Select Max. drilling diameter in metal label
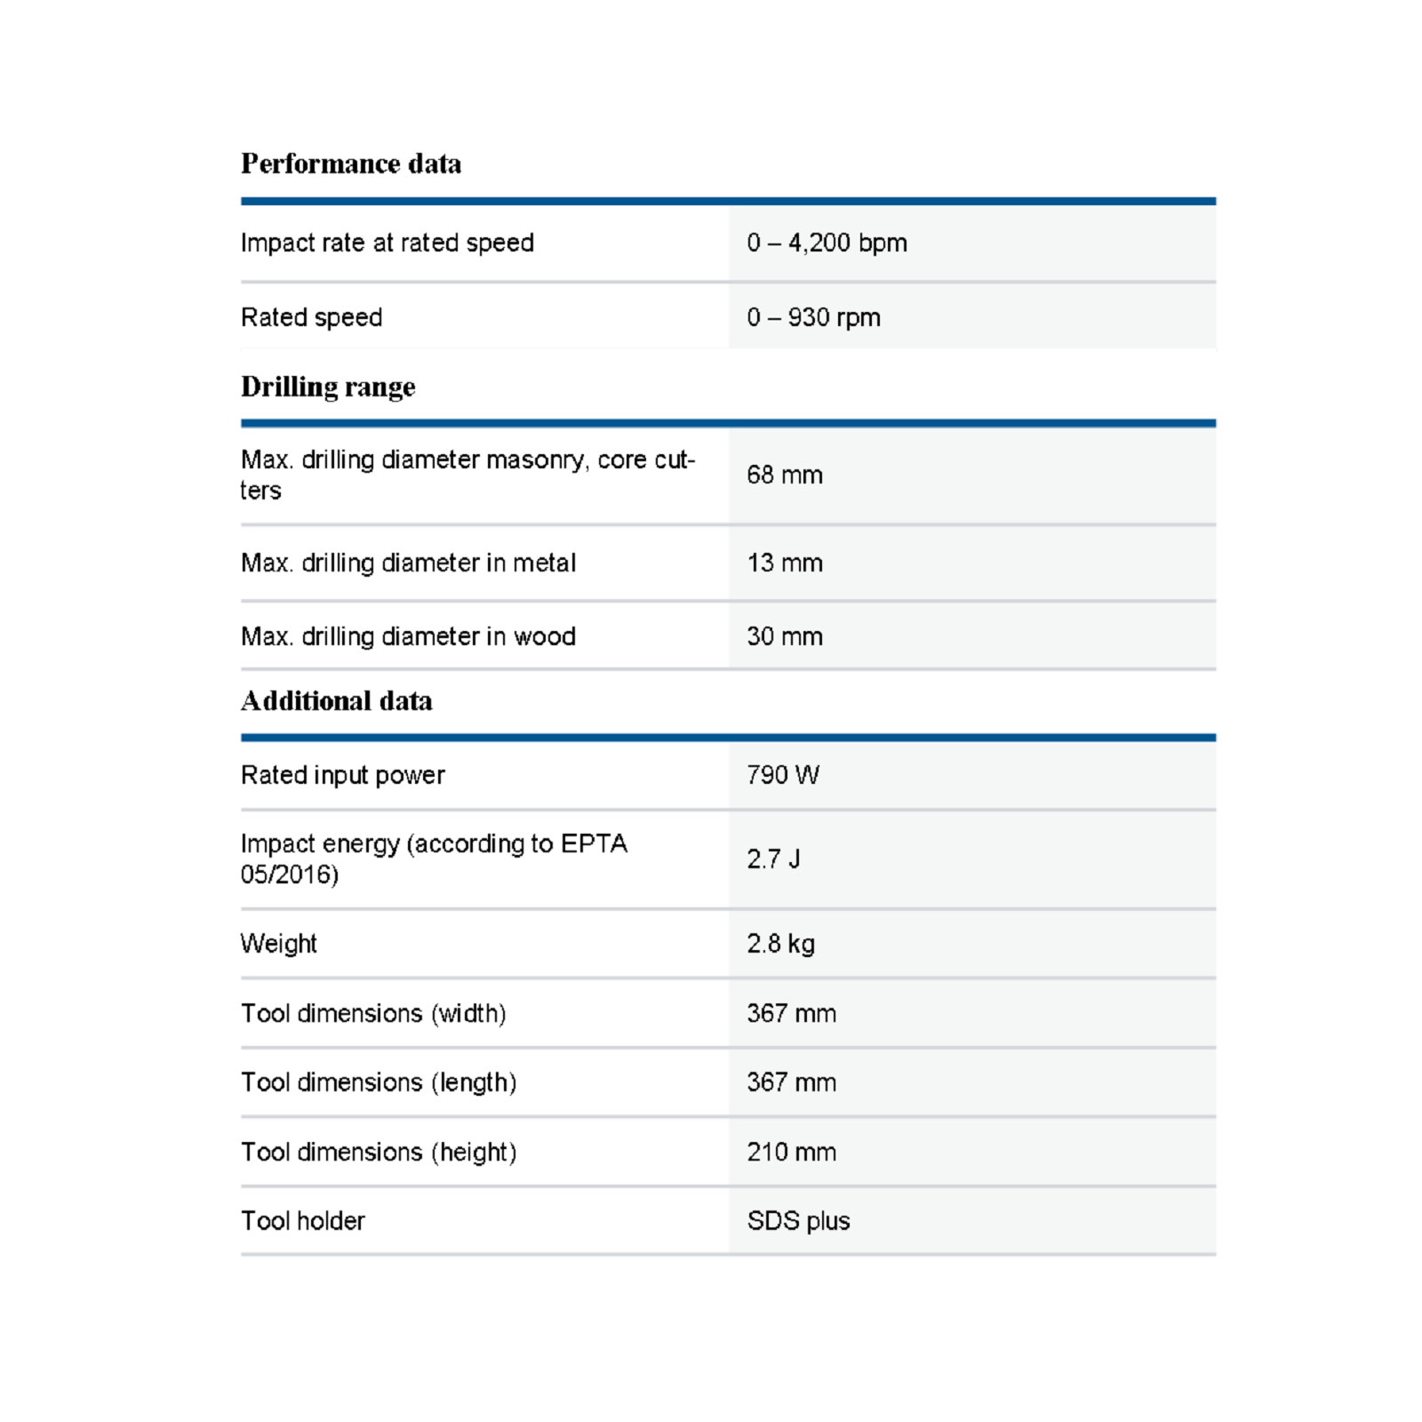 click(408, 563)
